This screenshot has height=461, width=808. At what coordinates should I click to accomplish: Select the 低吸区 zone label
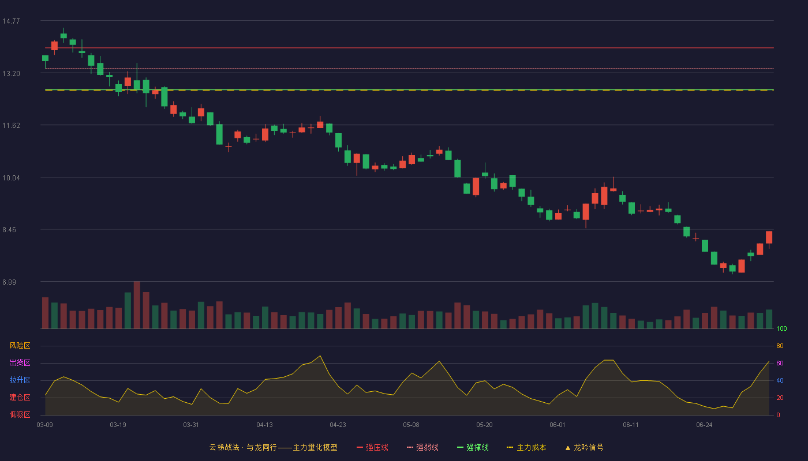[x=20, y=415]
